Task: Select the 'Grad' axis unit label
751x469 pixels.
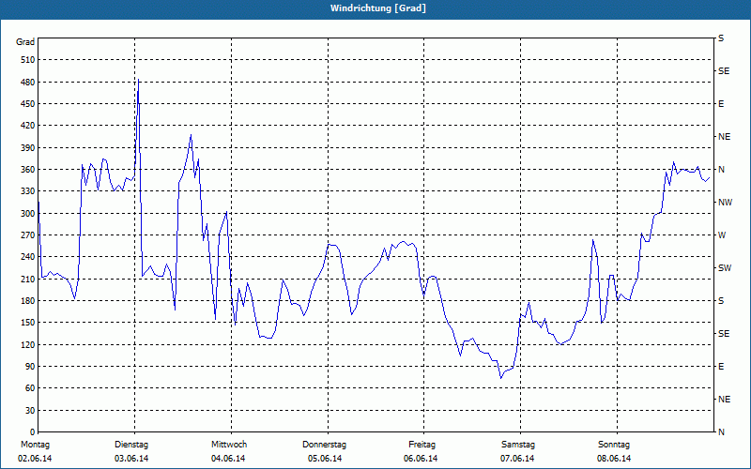Action: coord(25,42)
